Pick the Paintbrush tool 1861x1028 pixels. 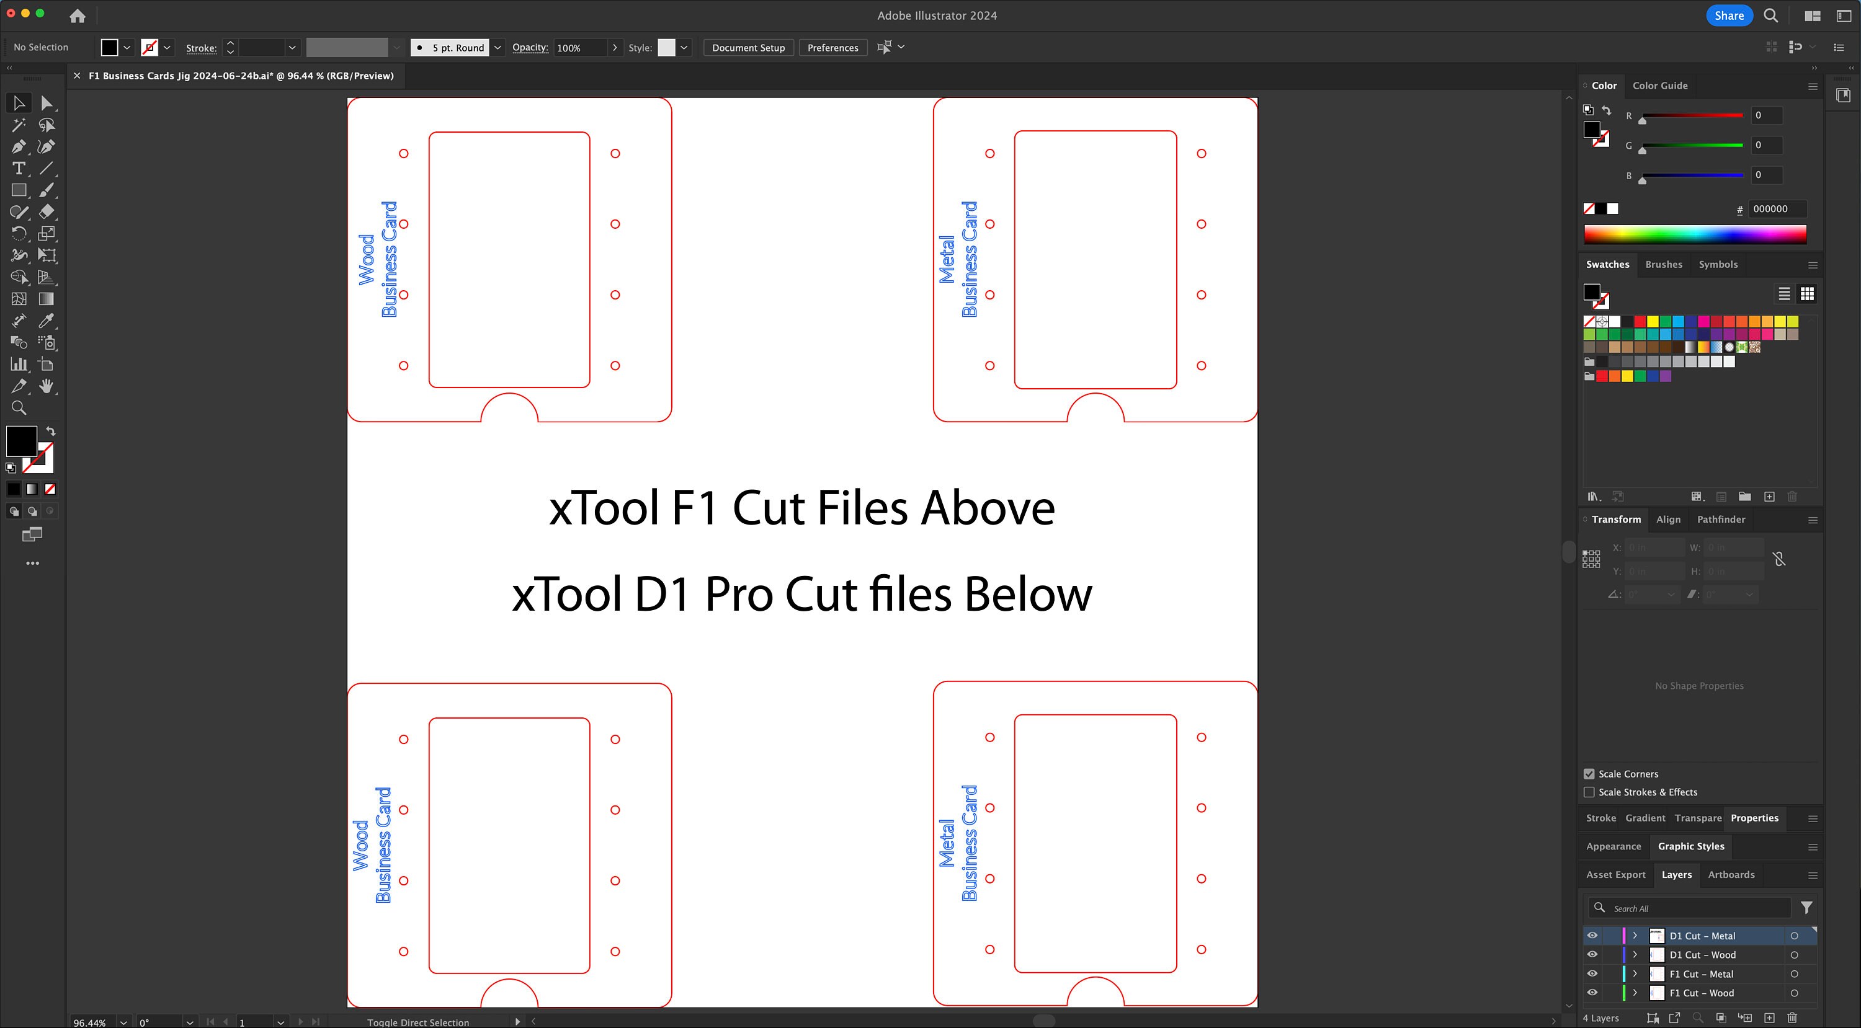[47, 190]
